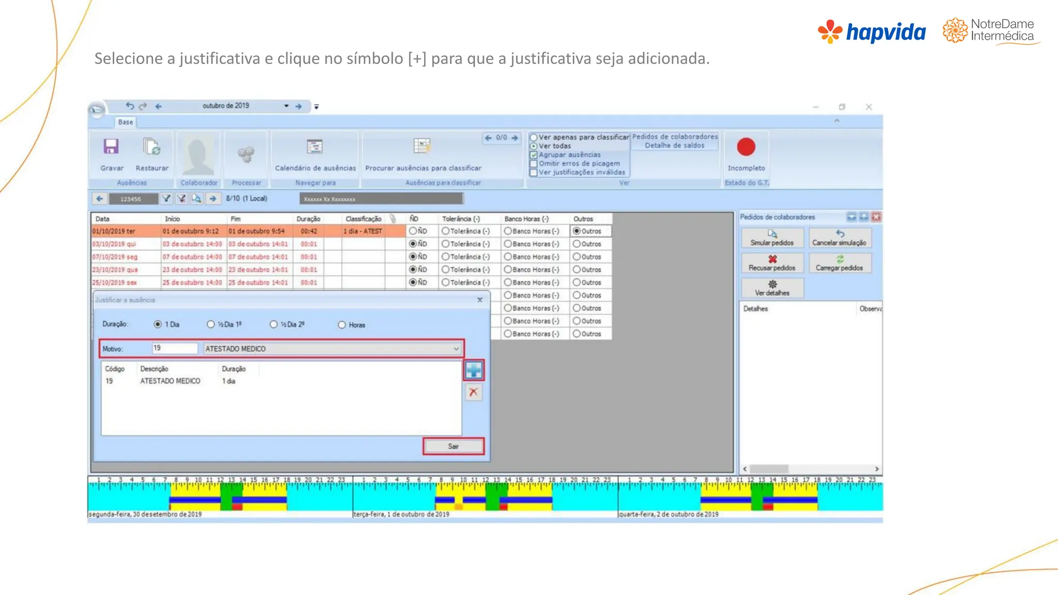Click the Gravar save icon

click(x=111, y=147)
